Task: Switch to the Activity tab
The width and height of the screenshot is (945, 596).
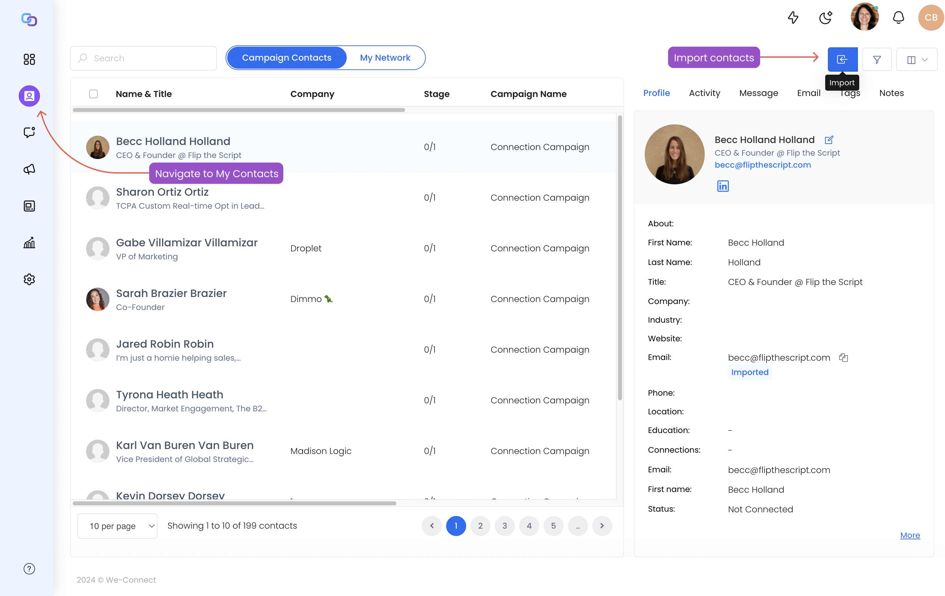Action: coord(704,93)
